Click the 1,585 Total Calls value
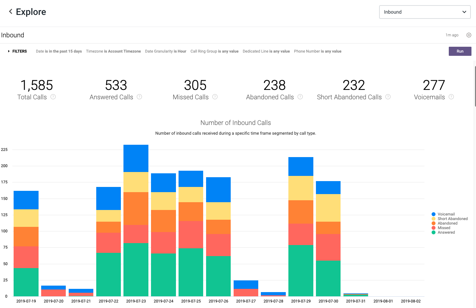 click(37, 85)
